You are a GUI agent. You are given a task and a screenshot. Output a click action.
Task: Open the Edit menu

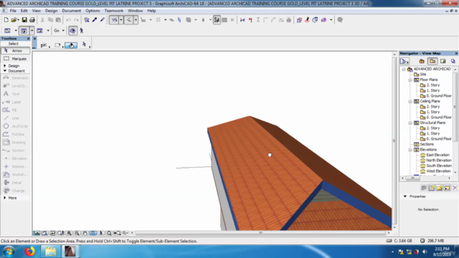point(24,11)
